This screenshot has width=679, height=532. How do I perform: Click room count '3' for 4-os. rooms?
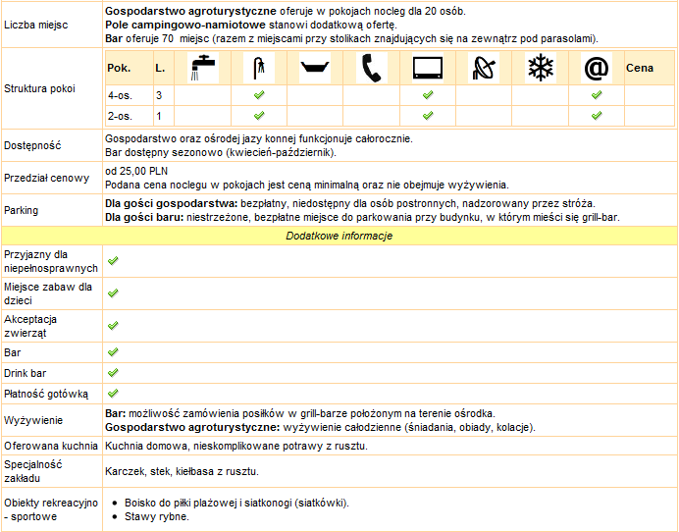159,95
